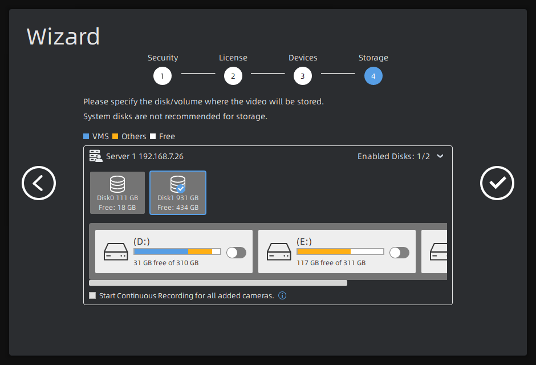
Task: Click the D: drive icon
Action: (x=116, y=252)
